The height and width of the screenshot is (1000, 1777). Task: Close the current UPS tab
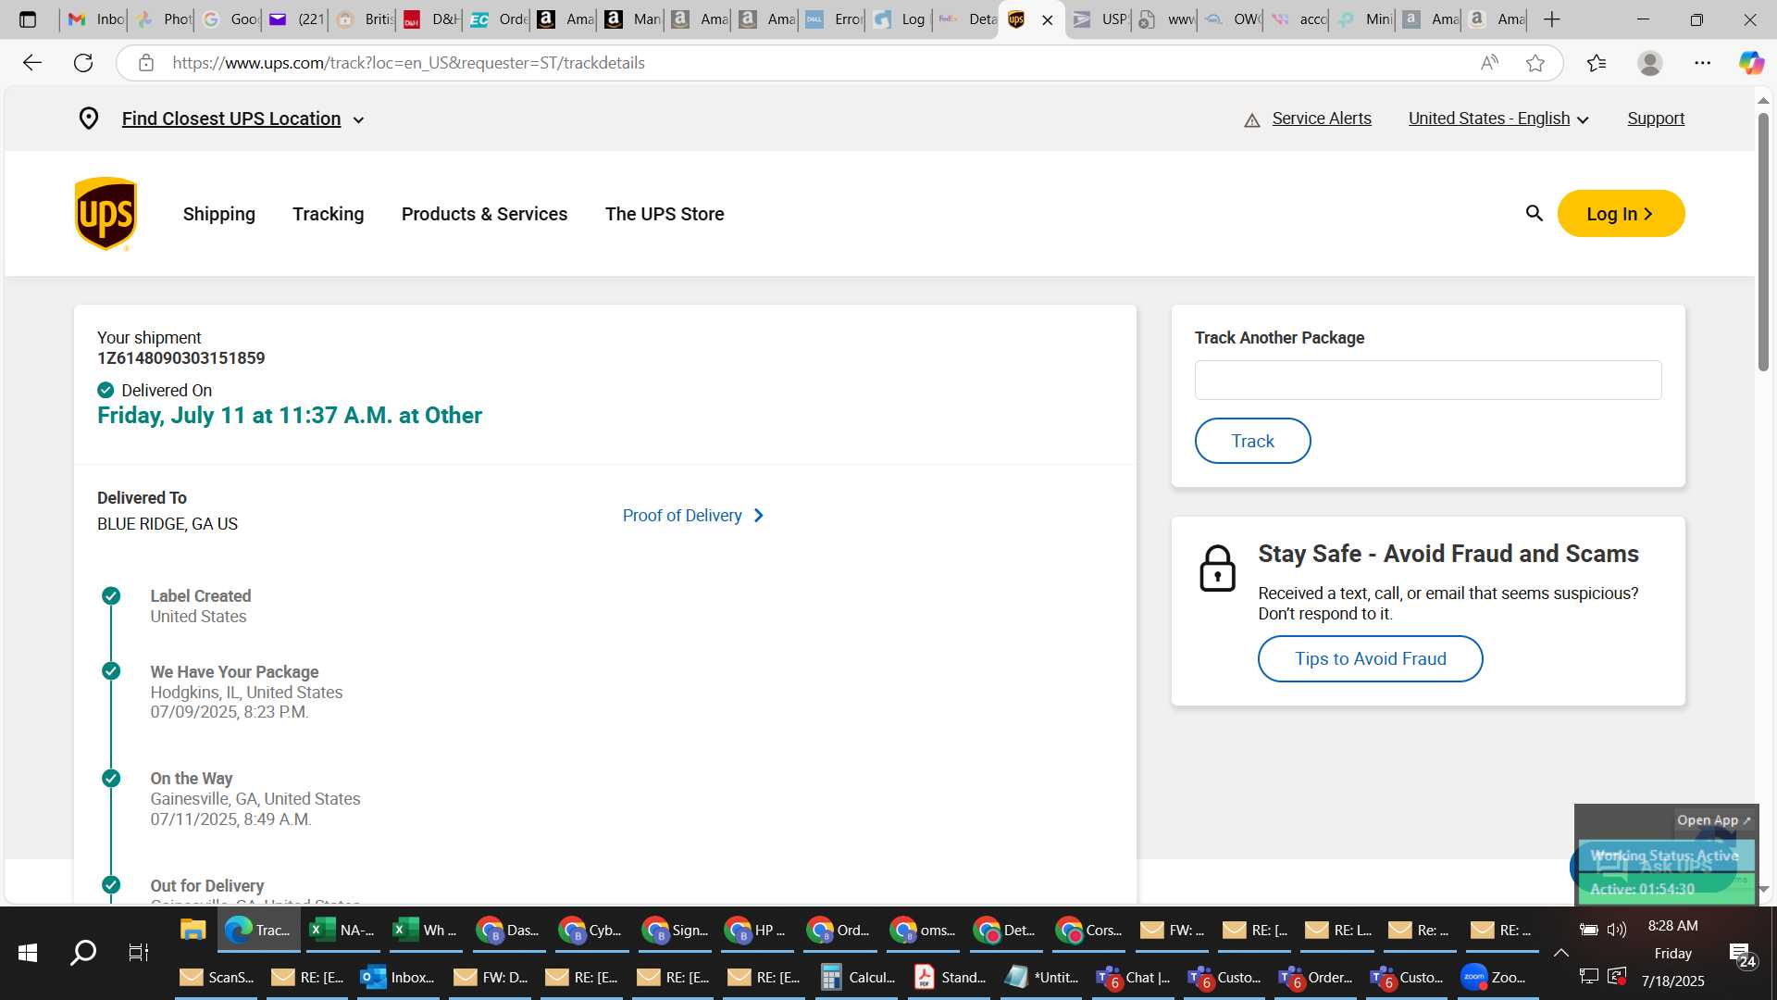tap(1048, 19)
